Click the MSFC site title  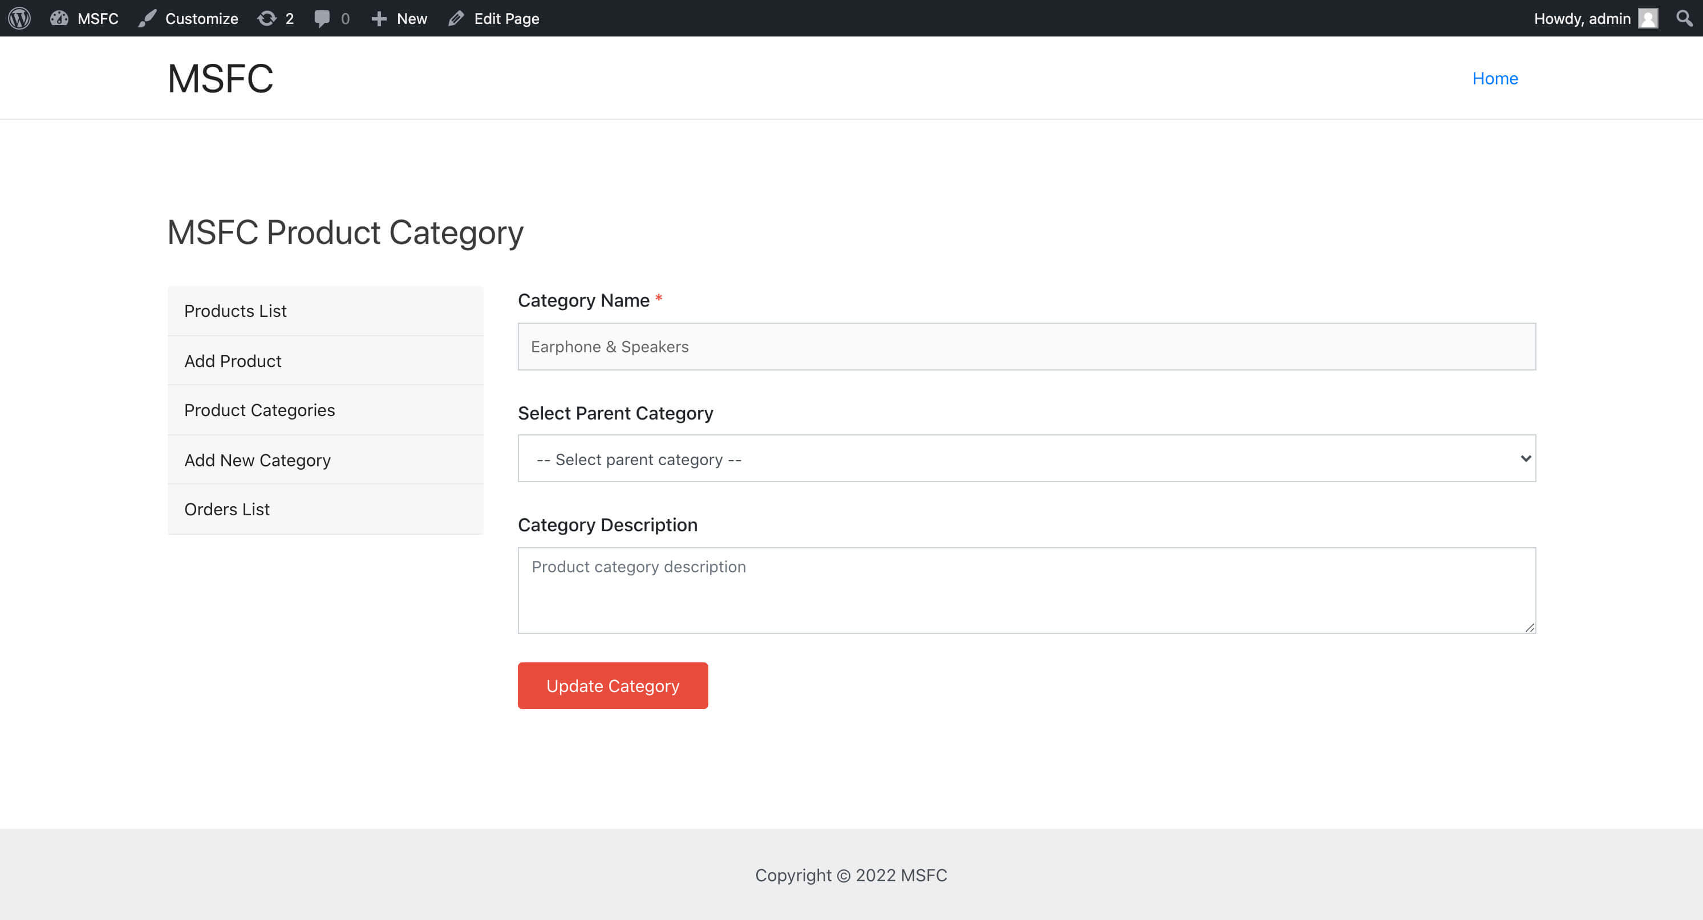click(220, 78)
